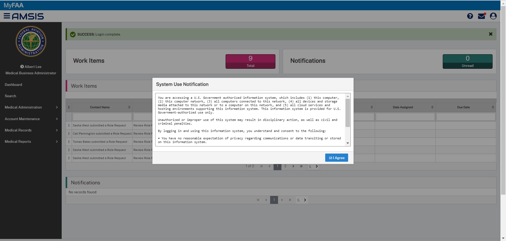This screenshot has height=241, width=506.
Task: Click the Date Assigned filter field
Action: (405, 117)
